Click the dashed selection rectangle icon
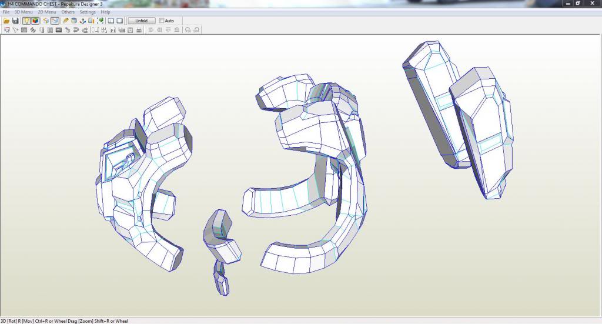The width and height of the screenshot is (602, 324). 95,30
